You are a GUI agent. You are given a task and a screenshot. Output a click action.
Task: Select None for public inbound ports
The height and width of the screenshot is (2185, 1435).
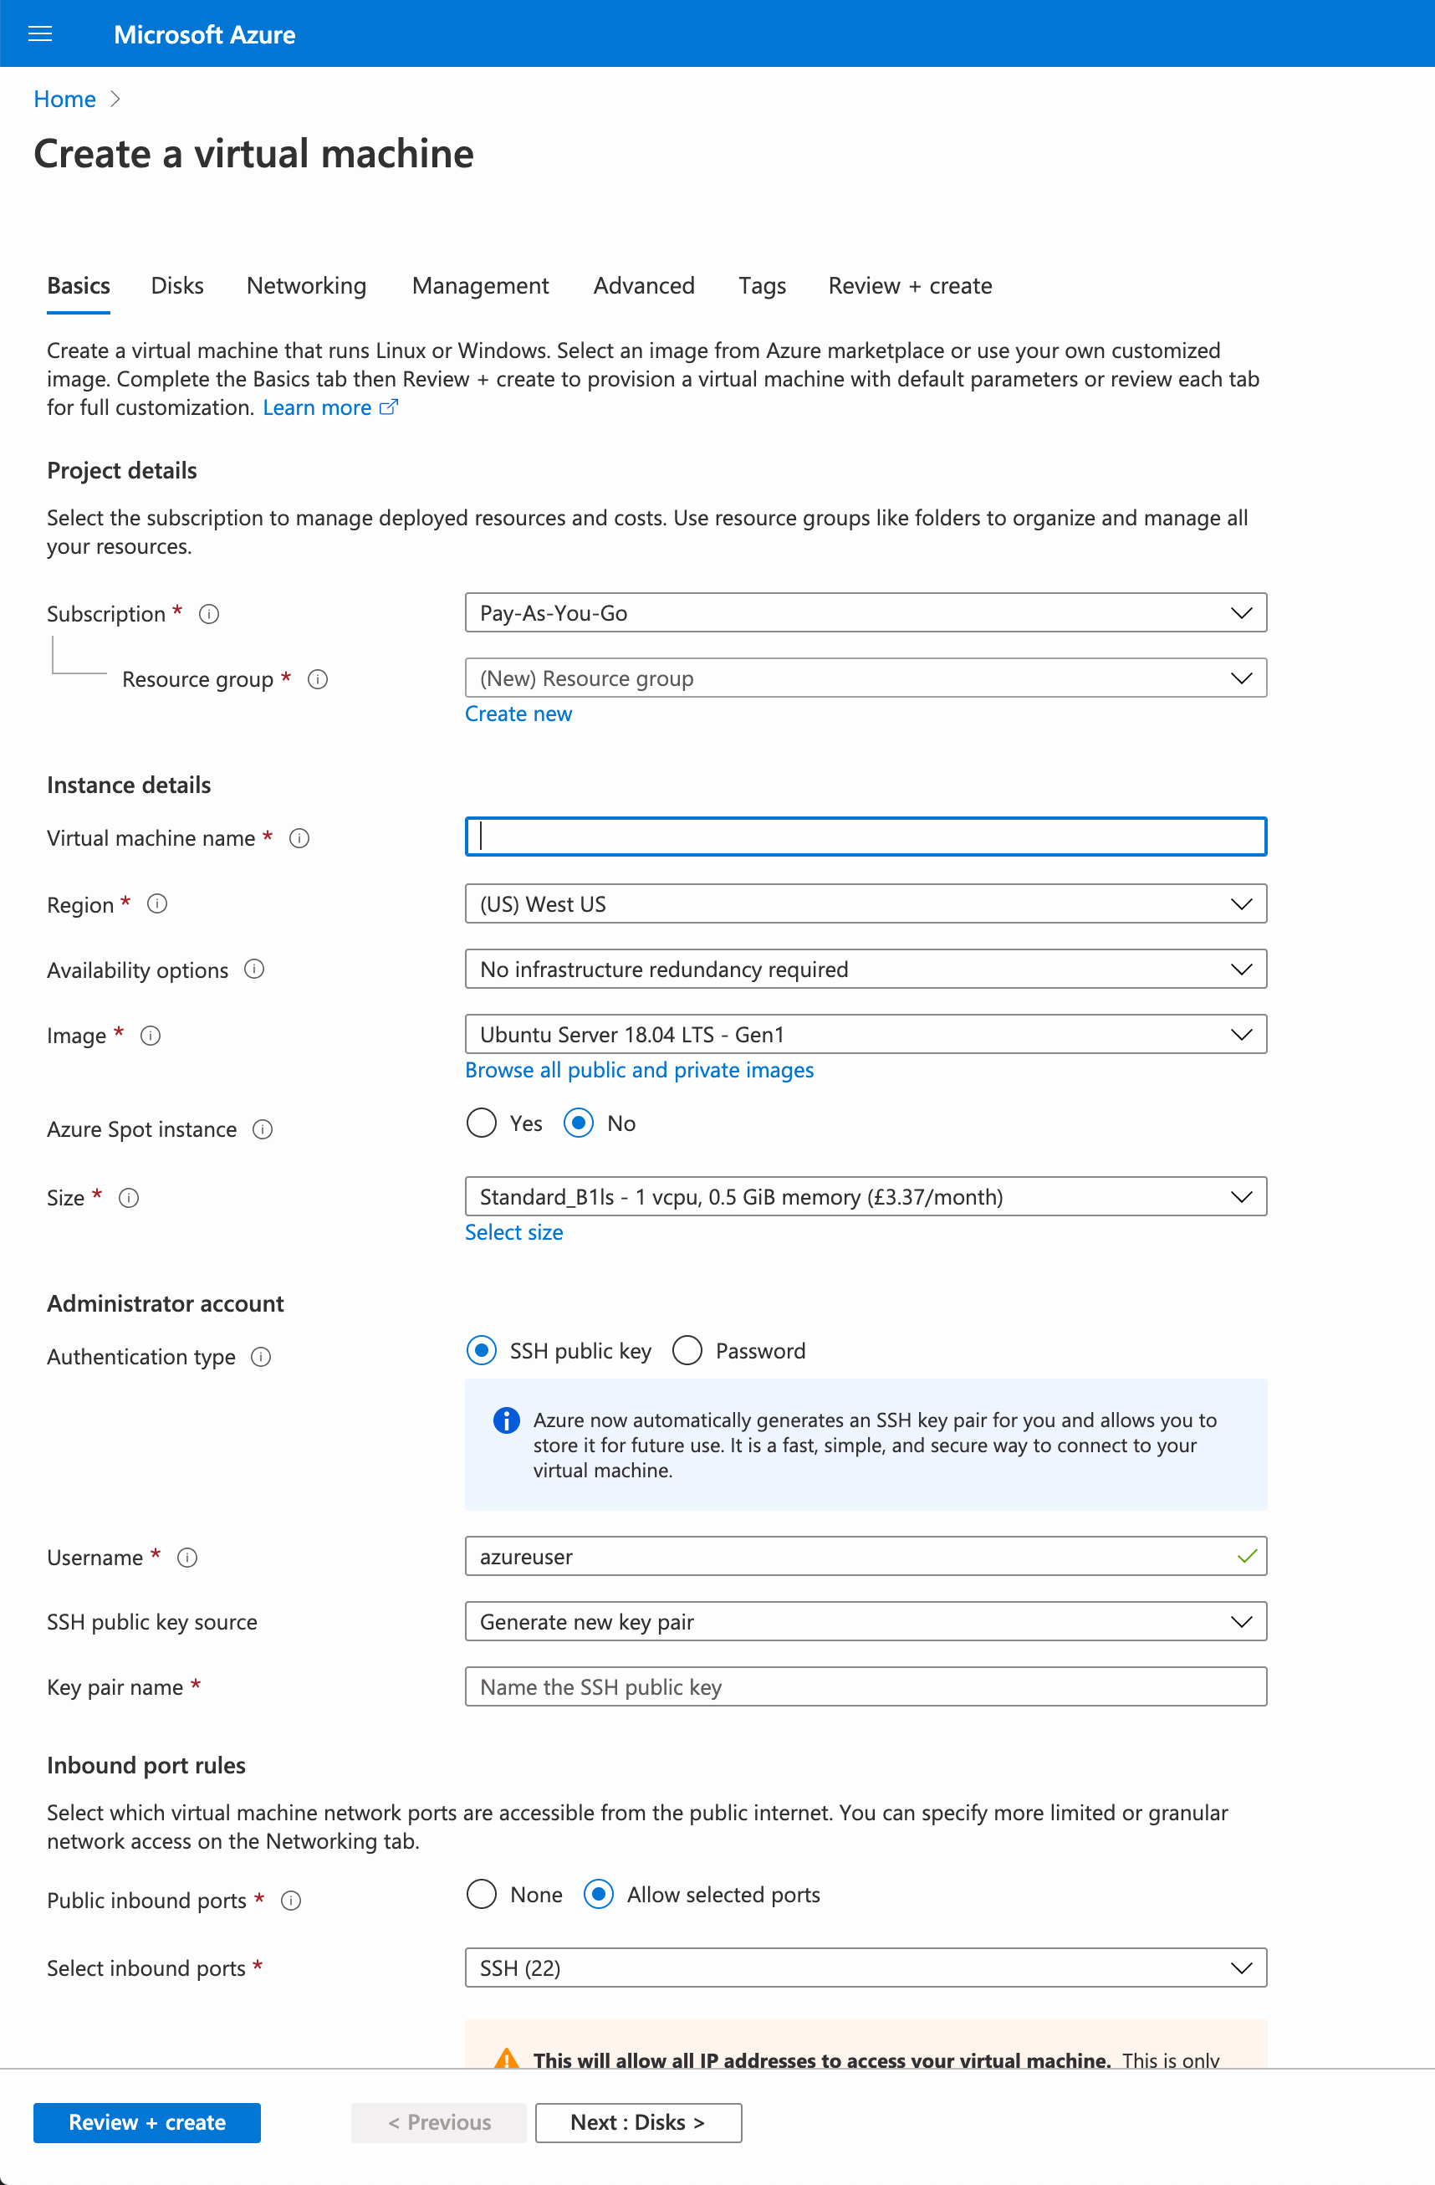coord(482,1894)
